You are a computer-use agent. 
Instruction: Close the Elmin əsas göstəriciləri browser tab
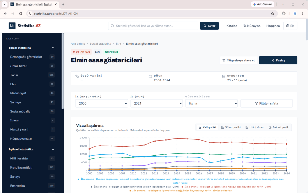[x=56, y=4]
